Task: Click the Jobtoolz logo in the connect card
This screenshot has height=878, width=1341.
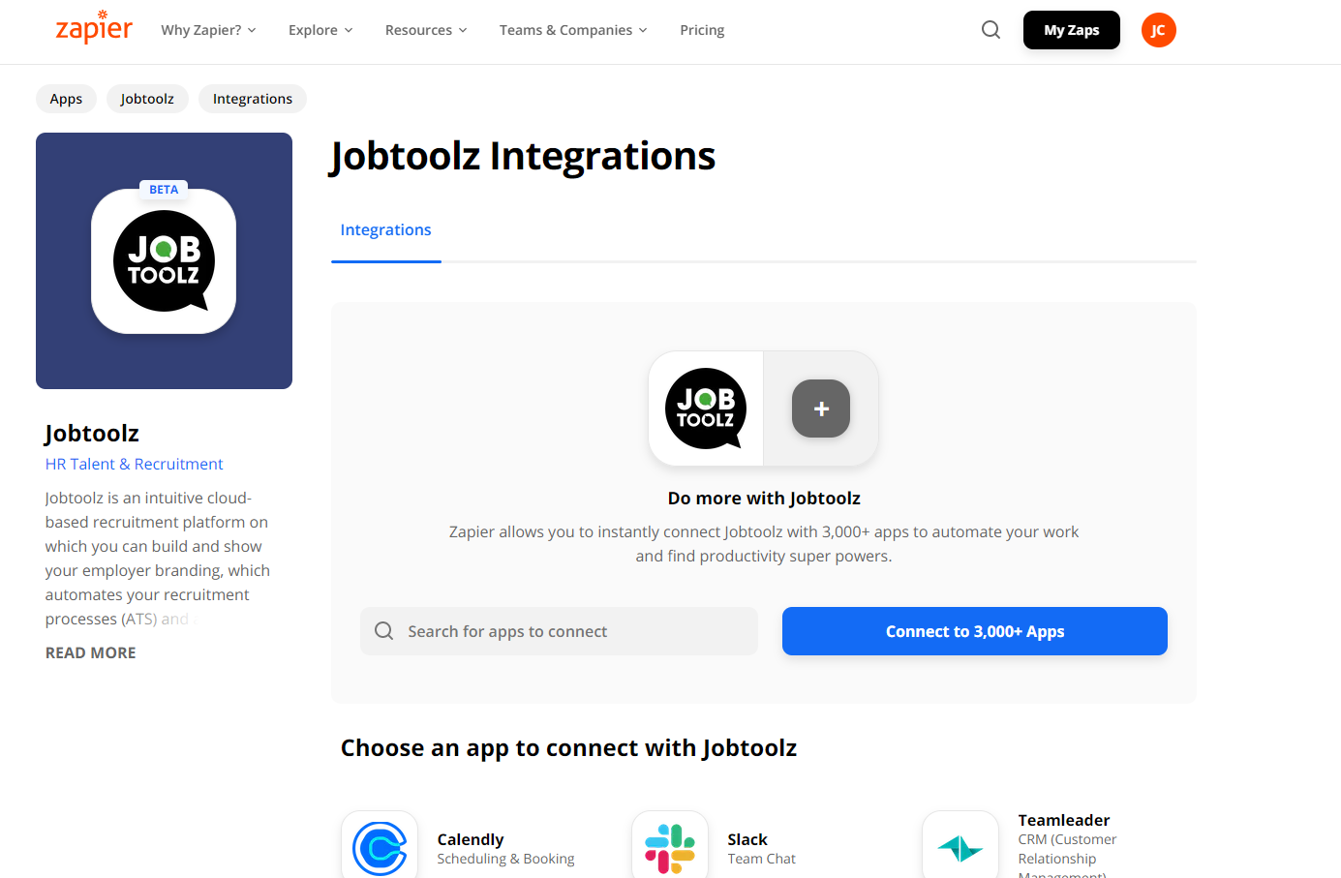Action: pos(706,409)
